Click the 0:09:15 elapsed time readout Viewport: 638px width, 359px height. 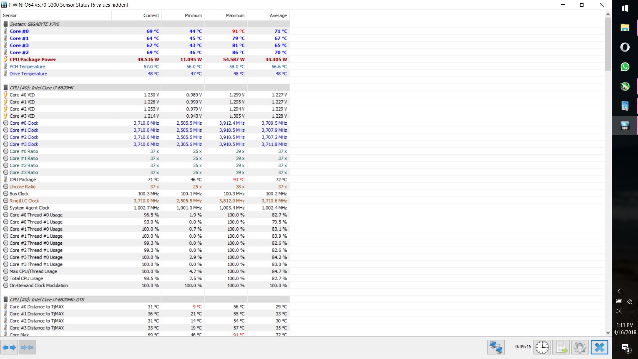coord(523,347)
